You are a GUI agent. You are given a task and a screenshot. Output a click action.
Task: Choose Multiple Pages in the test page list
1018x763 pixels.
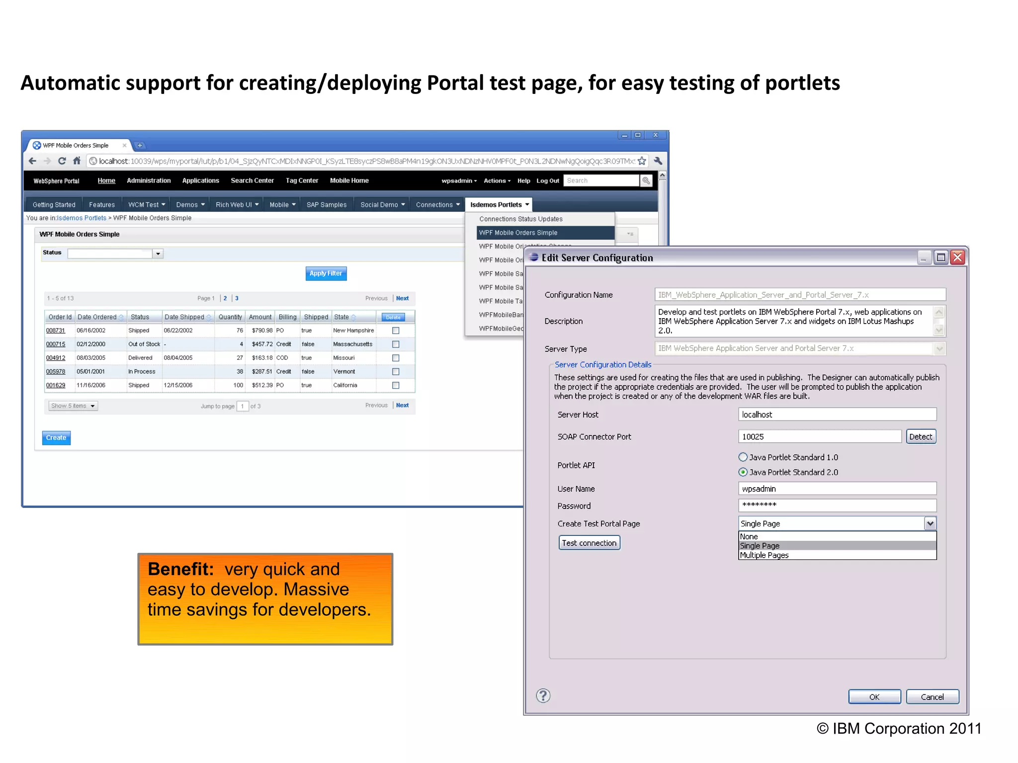pos(837,555)
